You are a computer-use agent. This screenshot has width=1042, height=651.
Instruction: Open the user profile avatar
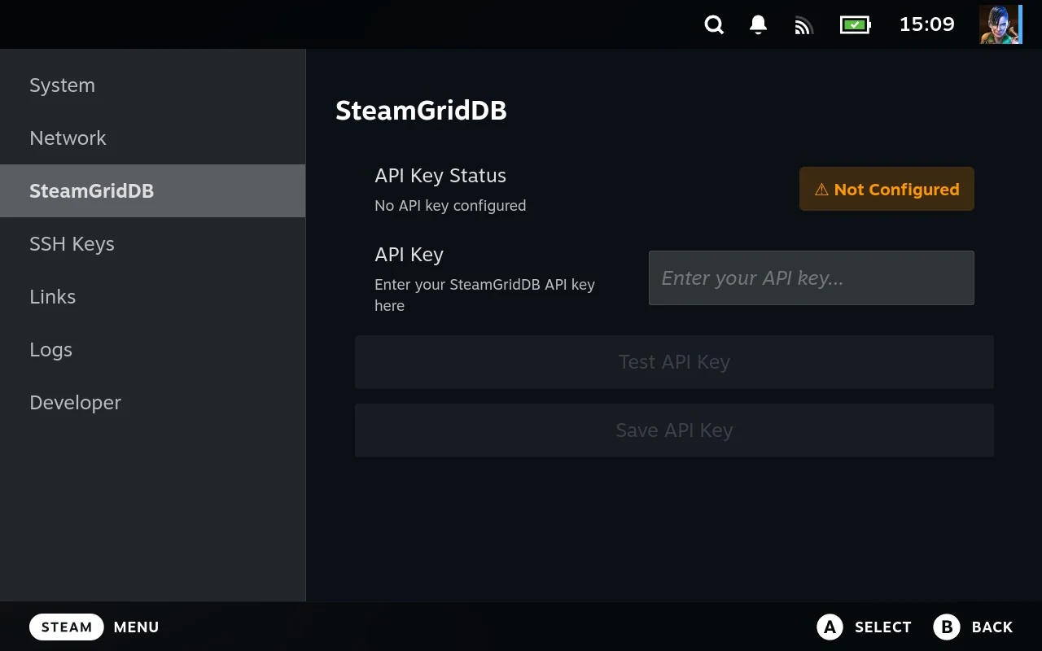[1000, 24]
